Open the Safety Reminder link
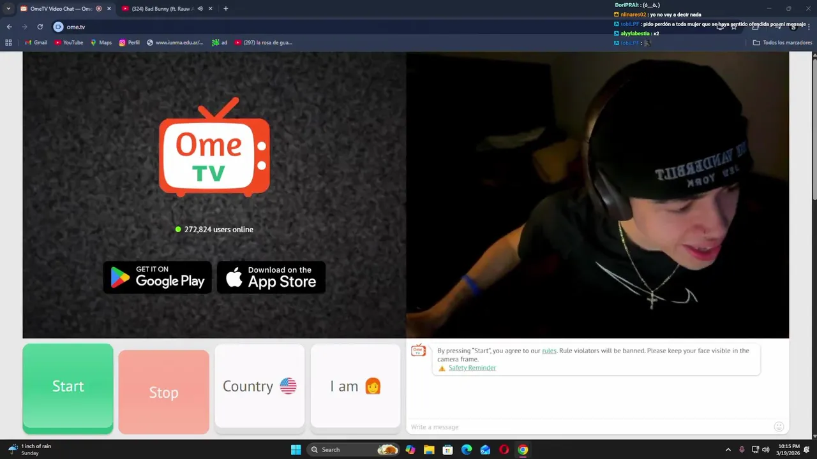Screen dimensions: 817x459 click(472, 368)
